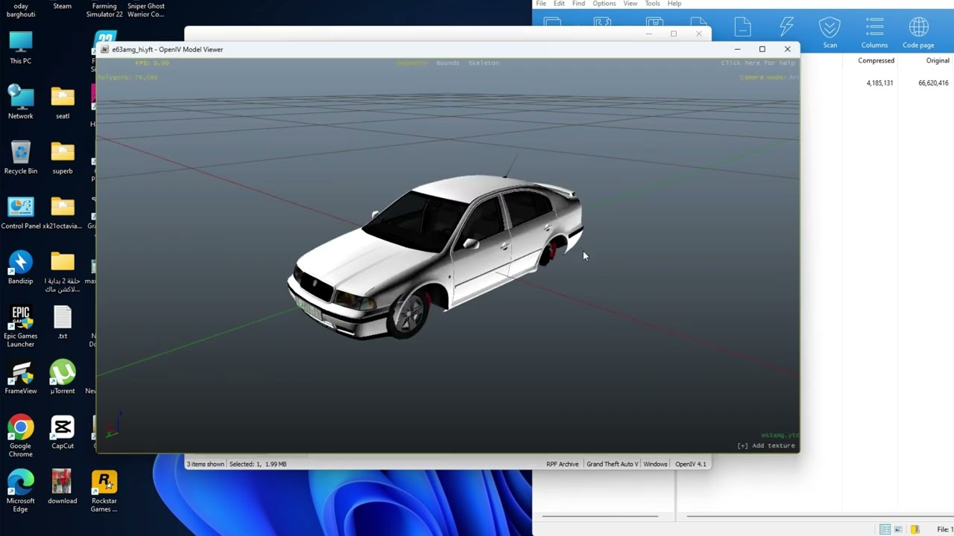This screenshot has height=536, width=954.
Task: Click the e63amg.ytd texture entry
Action: [779, 435]
